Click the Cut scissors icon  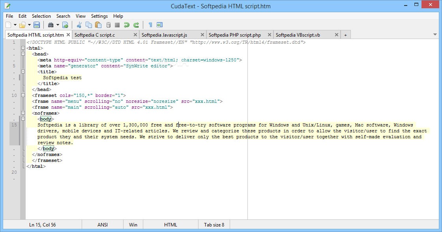(x=79, y=25)
